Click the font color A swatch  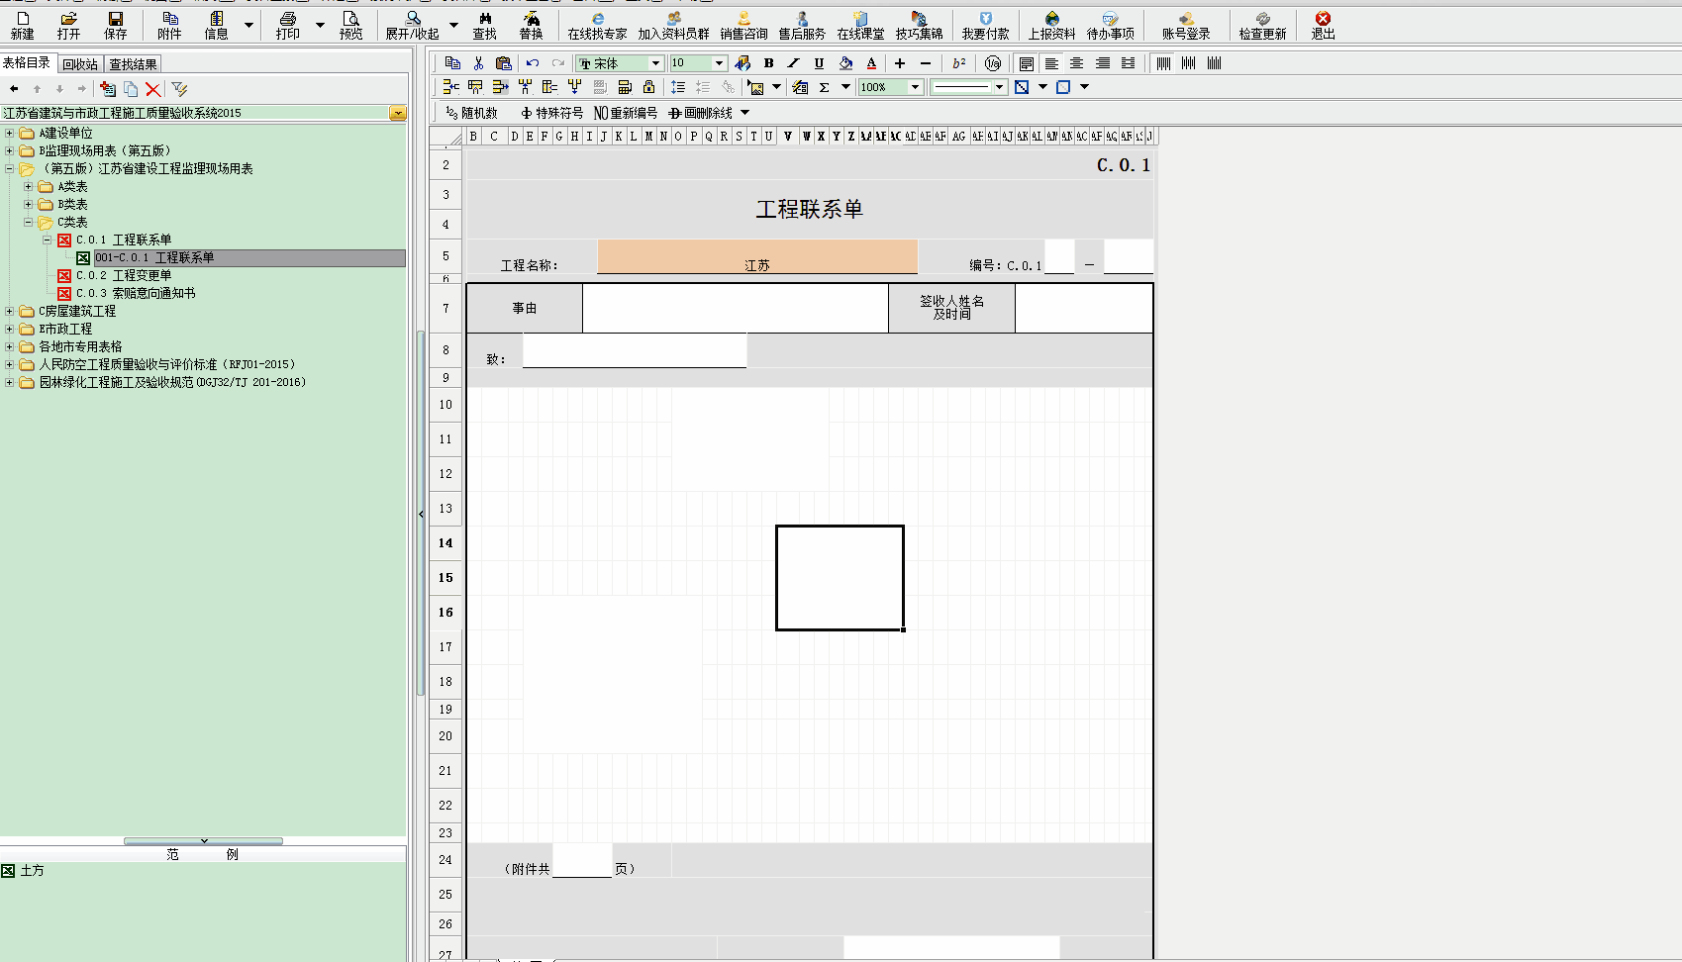(x=871, y=63)
